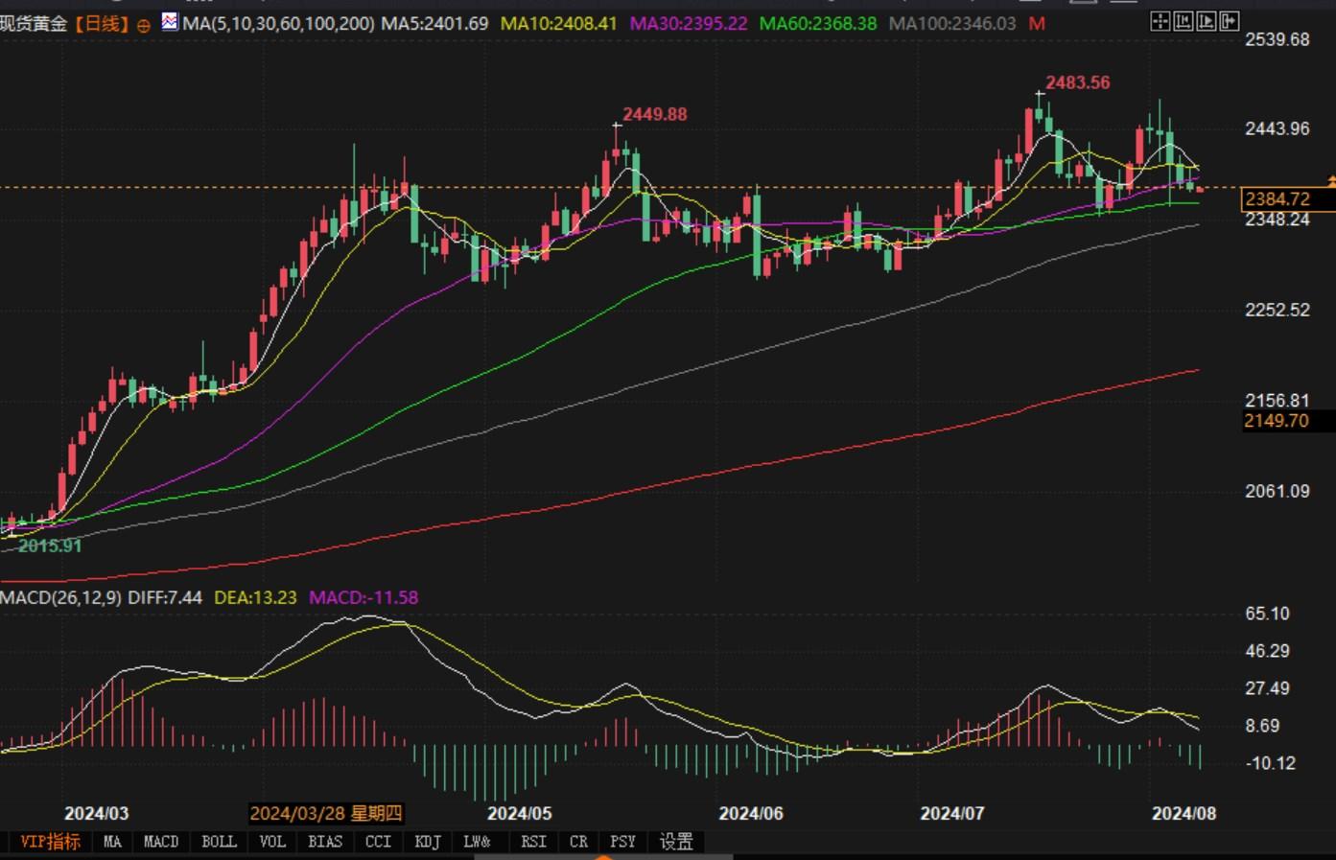This screenshot has height=860, width=1336.
Task: Click the crosshair cursor icon
Action: [1160, 21]
